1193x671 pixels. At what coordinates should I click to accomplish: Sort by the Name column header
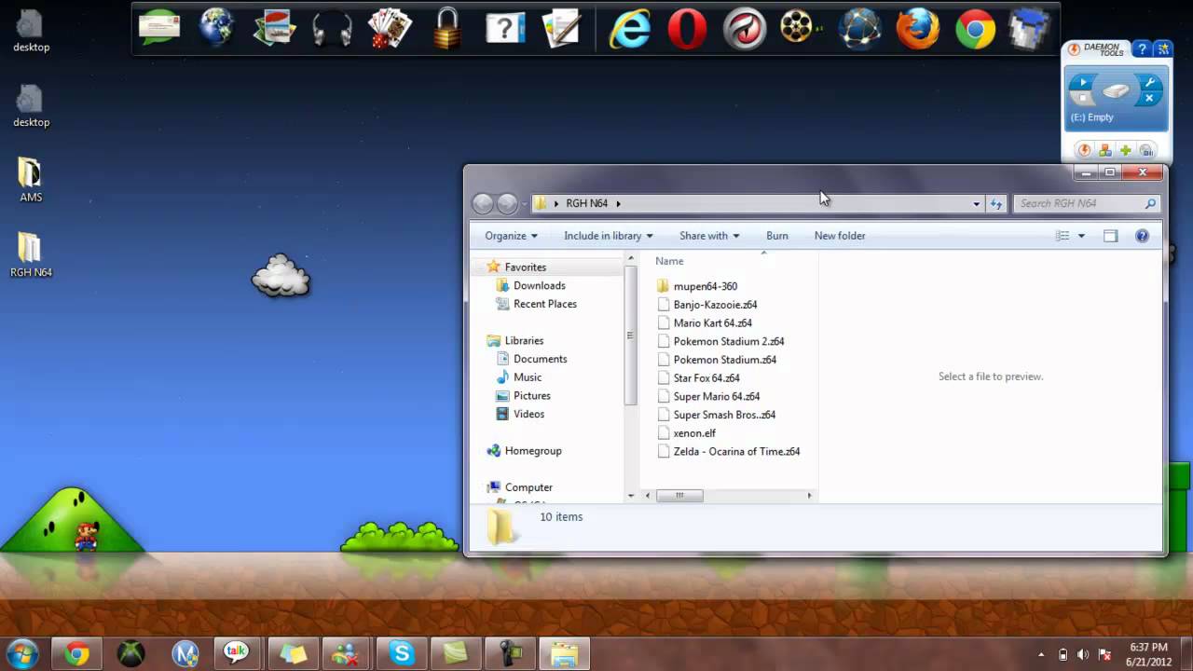point(669,261)
